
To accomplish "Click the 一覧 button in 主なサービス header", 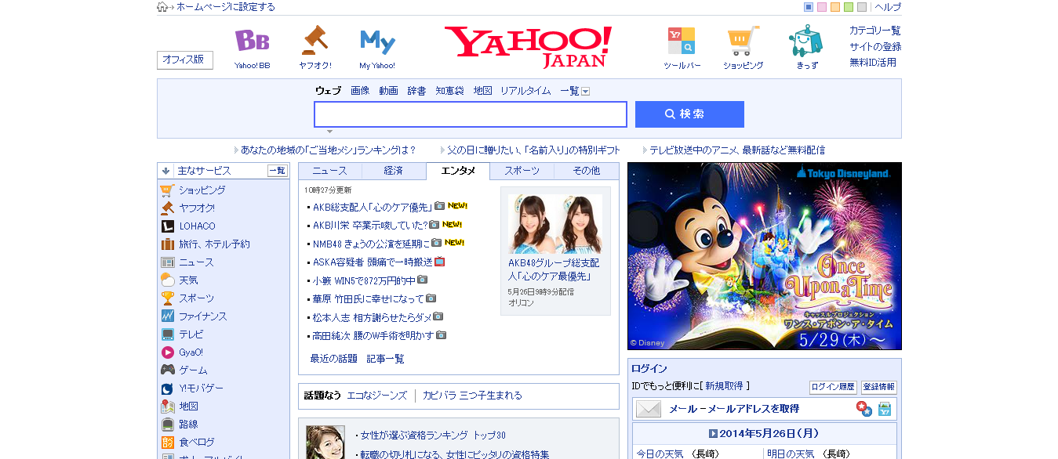I will click(x=278, y=171).
